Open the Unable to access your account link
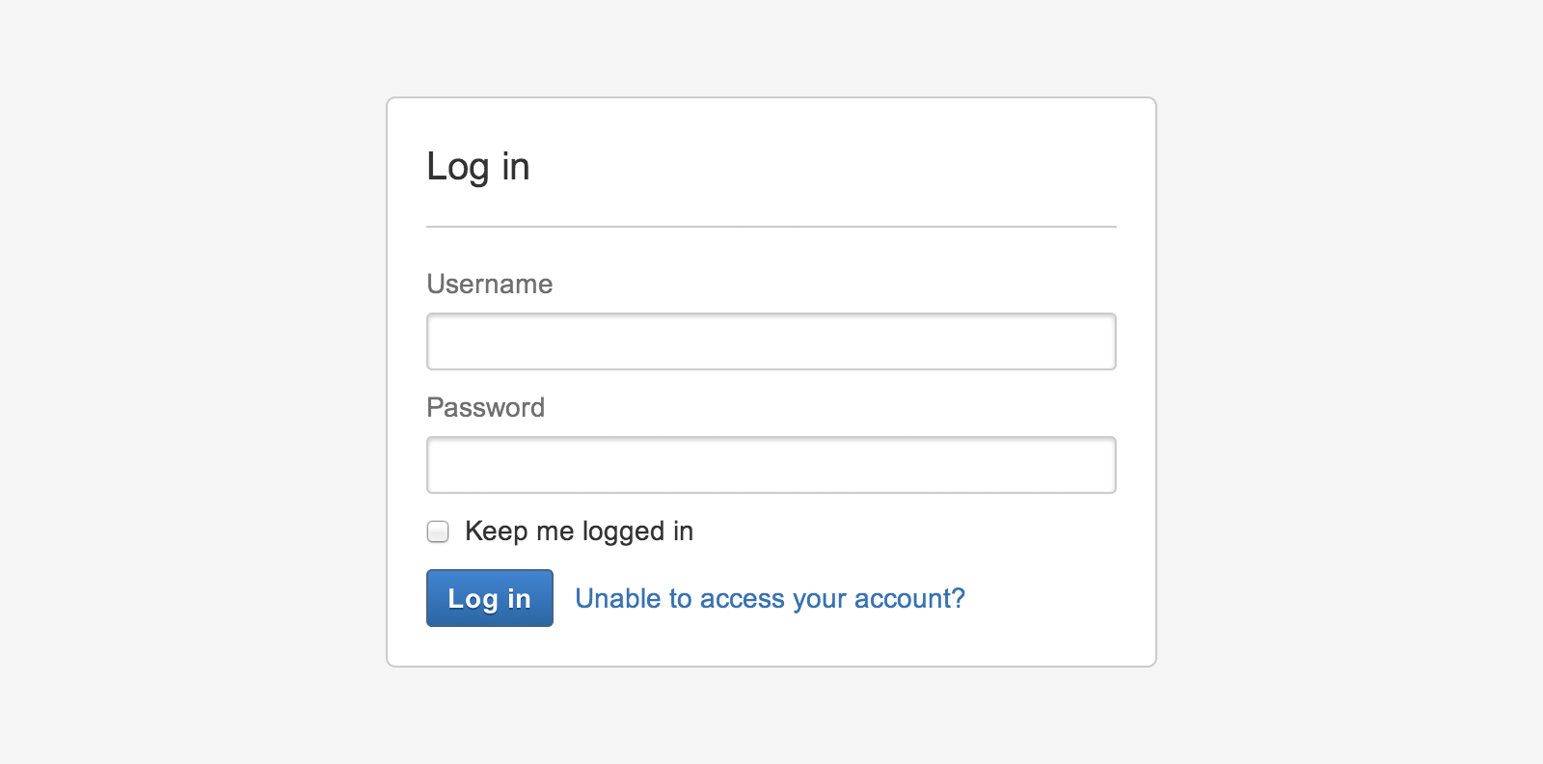The width and height of the screenshot is (1543, 764). coord(770,599)
